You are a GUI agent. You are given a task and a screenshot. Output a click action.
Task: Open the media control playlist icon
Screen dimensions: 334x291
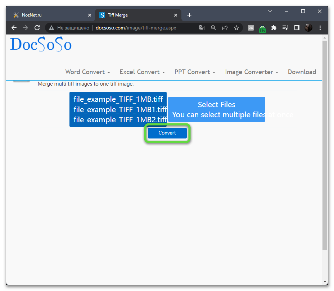285,28
